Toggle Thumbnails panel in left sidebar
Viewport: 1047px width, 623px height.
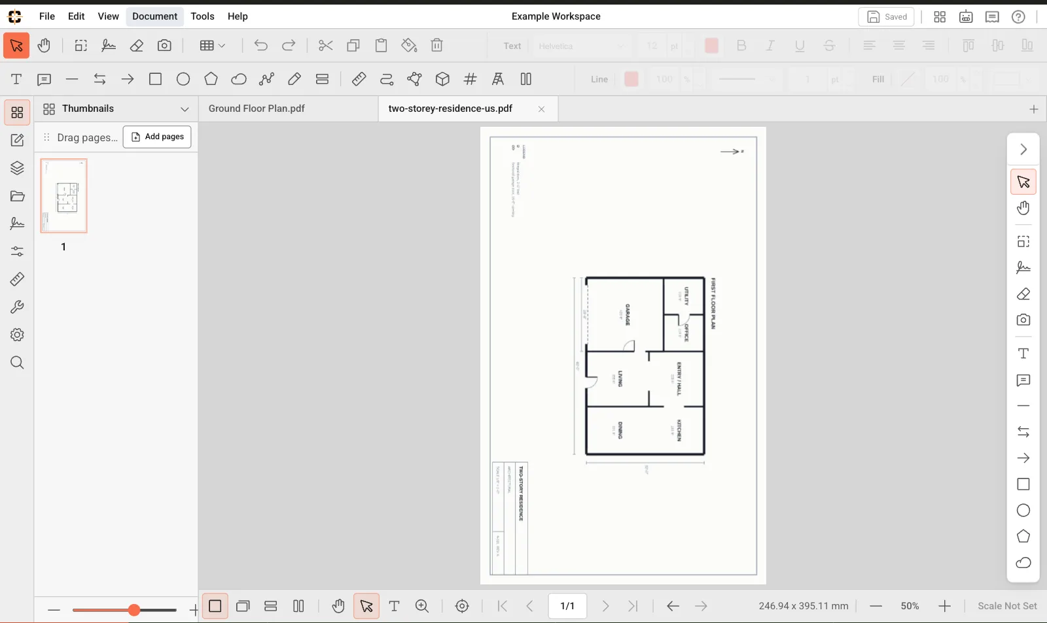(x=17, y=112)
